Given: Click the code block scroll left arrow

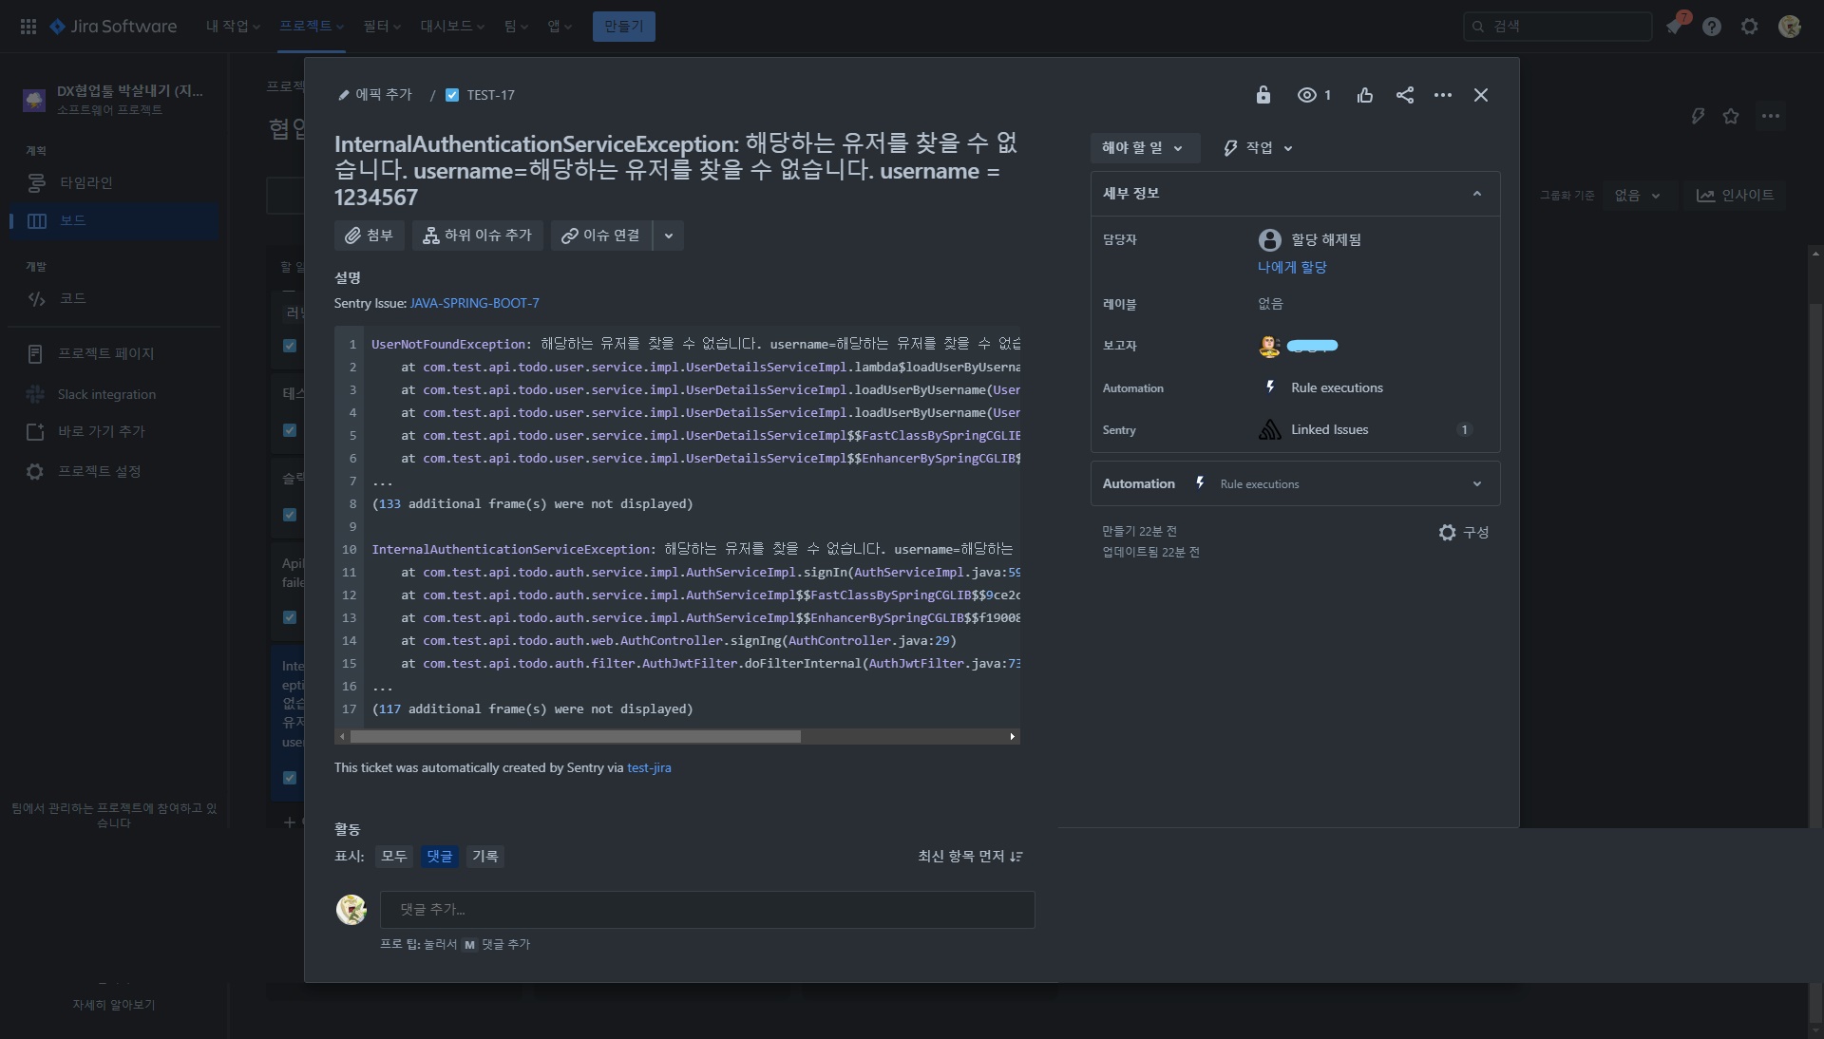Looking at the screenshot, I should click(x=342, y=737).
